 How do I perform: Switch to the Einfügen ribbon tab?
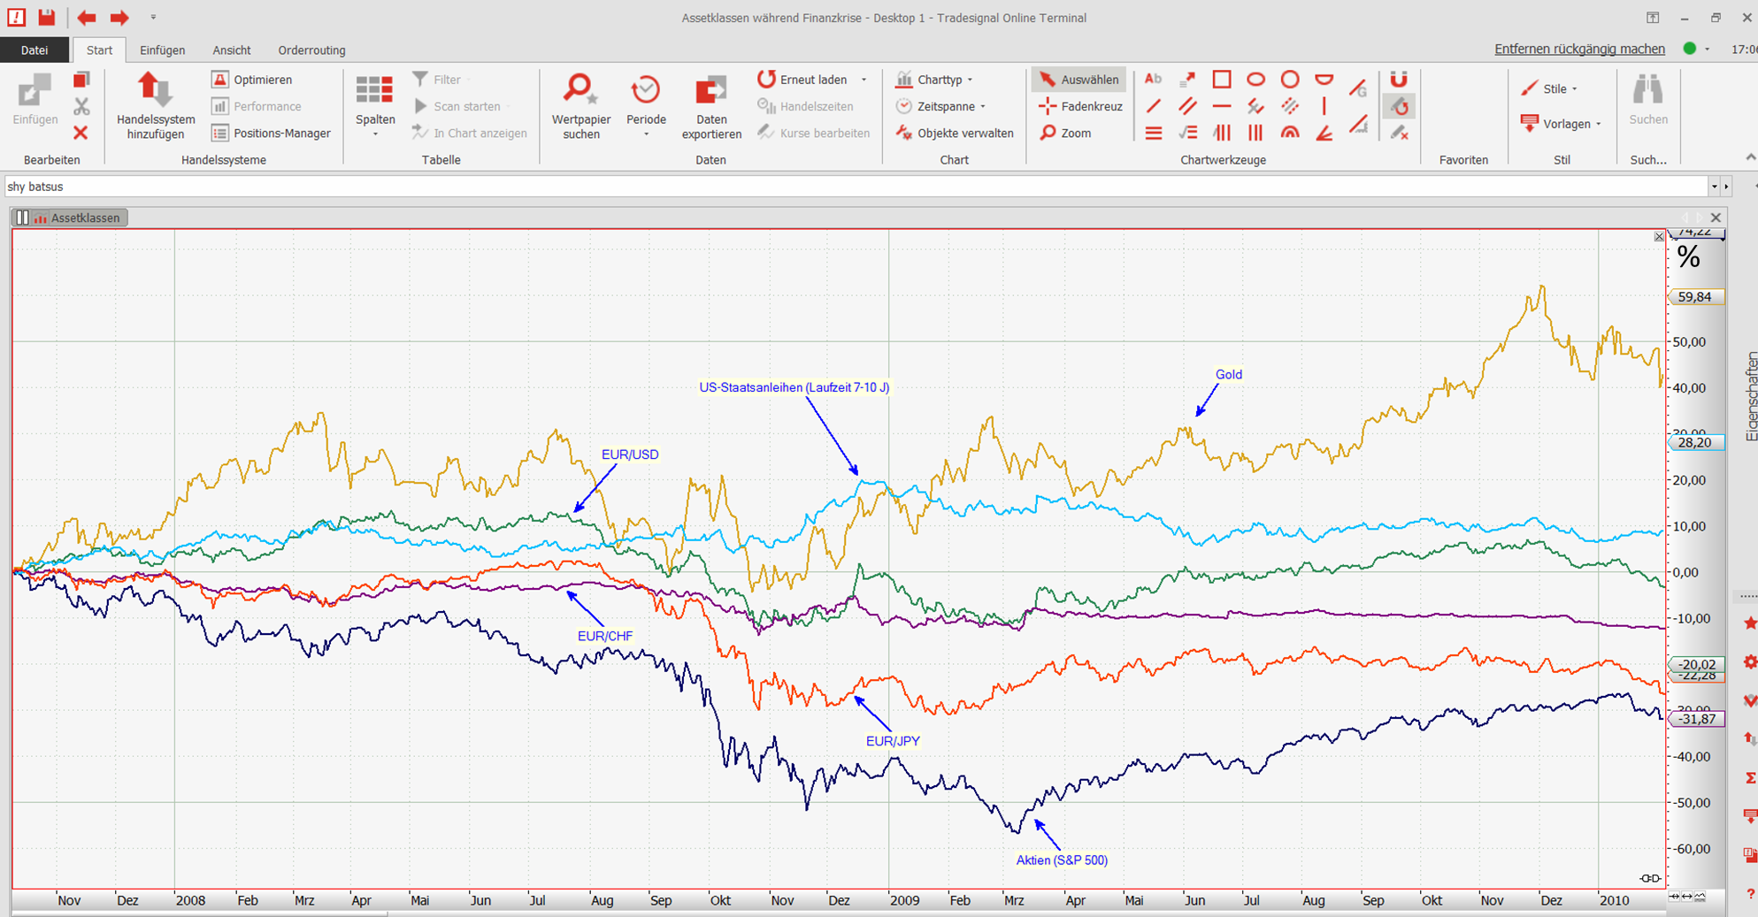coord(162,50)
